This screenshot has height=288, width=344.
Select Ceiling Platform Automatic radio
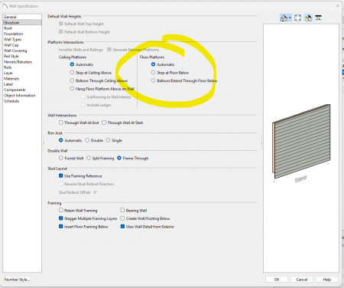click(x=72, y=64)
